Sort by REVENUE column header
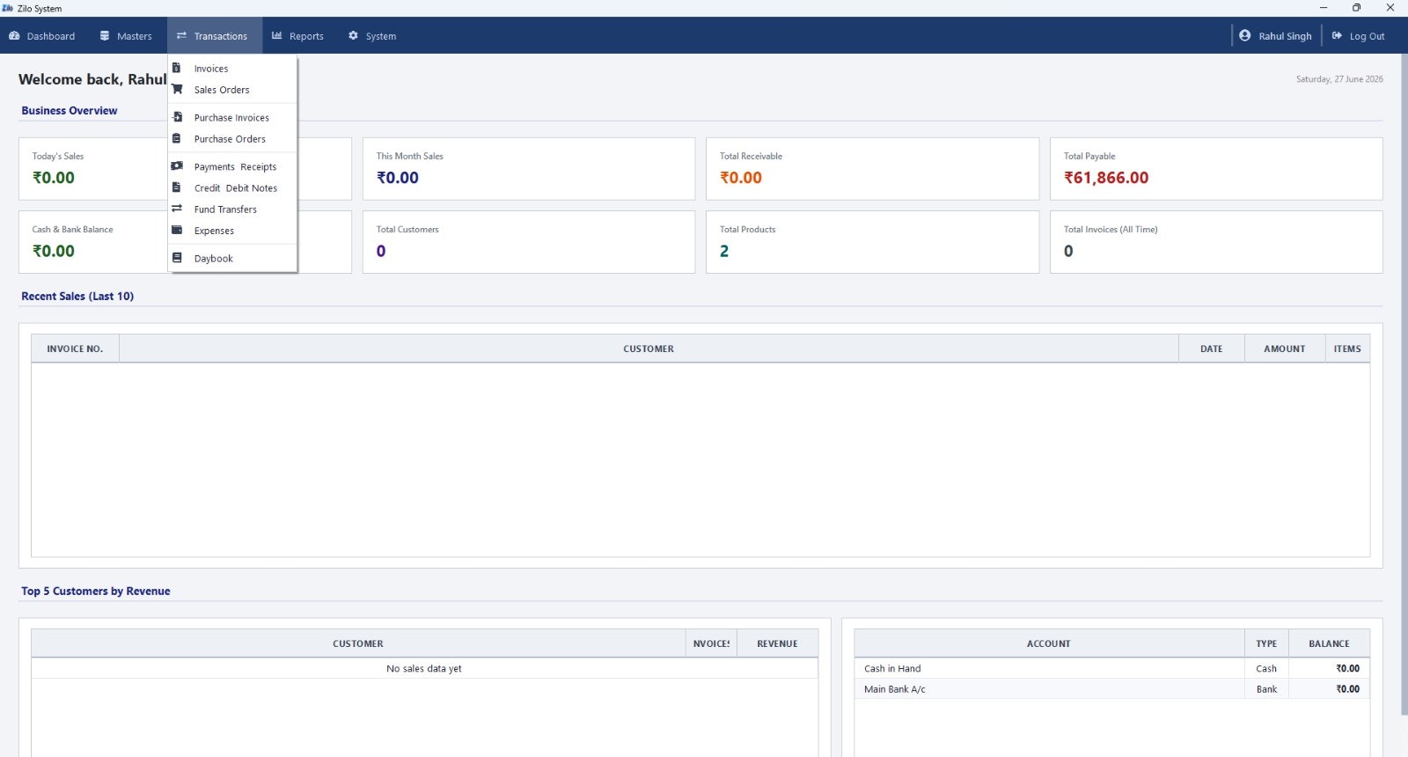Viewport: 1408px width, 757px height. click(x=777, y=643)
